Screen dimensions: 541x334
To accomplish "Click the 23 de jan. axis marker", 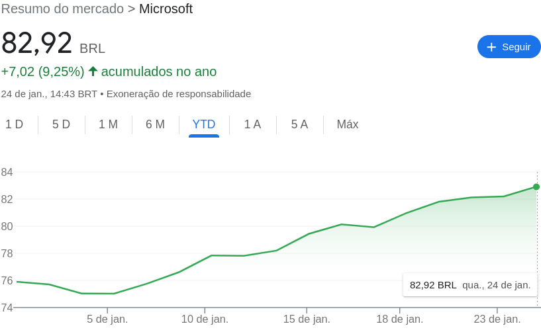I will point(497,319).
